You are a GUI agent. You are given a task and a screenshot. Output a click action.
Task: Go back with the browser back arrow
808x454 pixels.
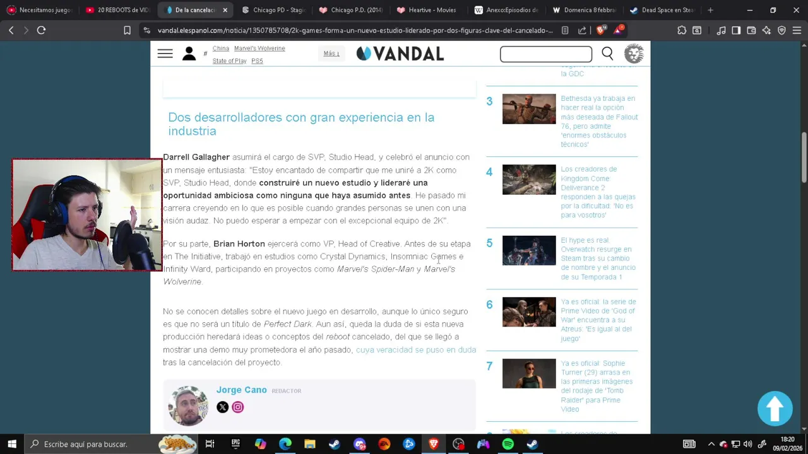pyautogui.click(x=11, y=30)
